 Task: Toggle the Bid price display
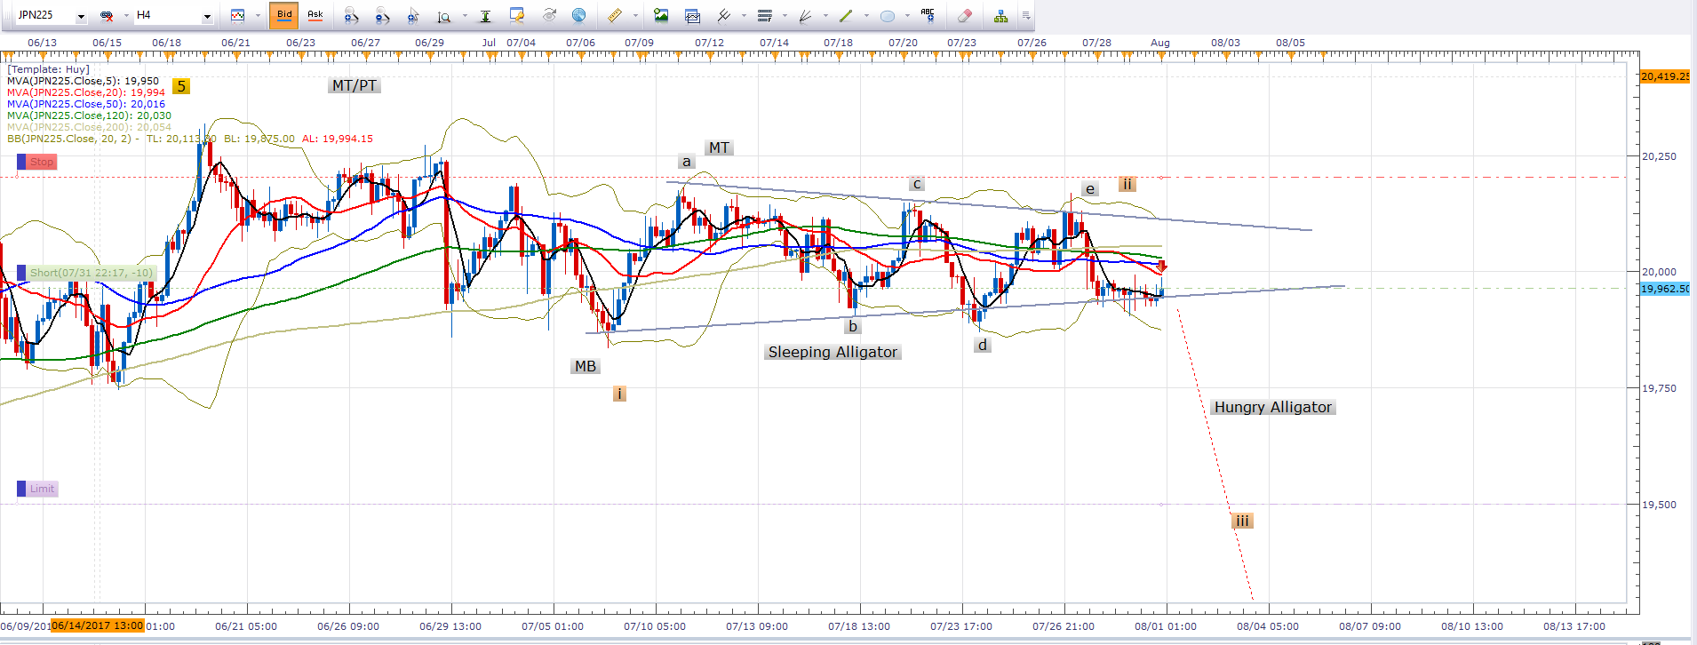284,15
